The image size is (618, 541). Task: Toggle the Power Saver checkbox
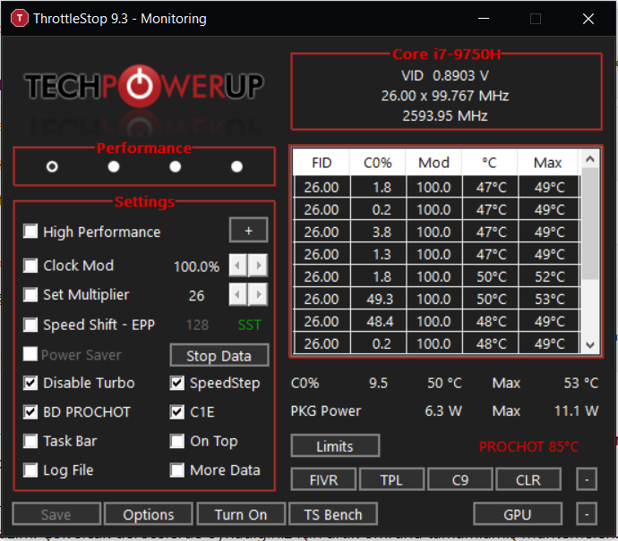(30, 354)
